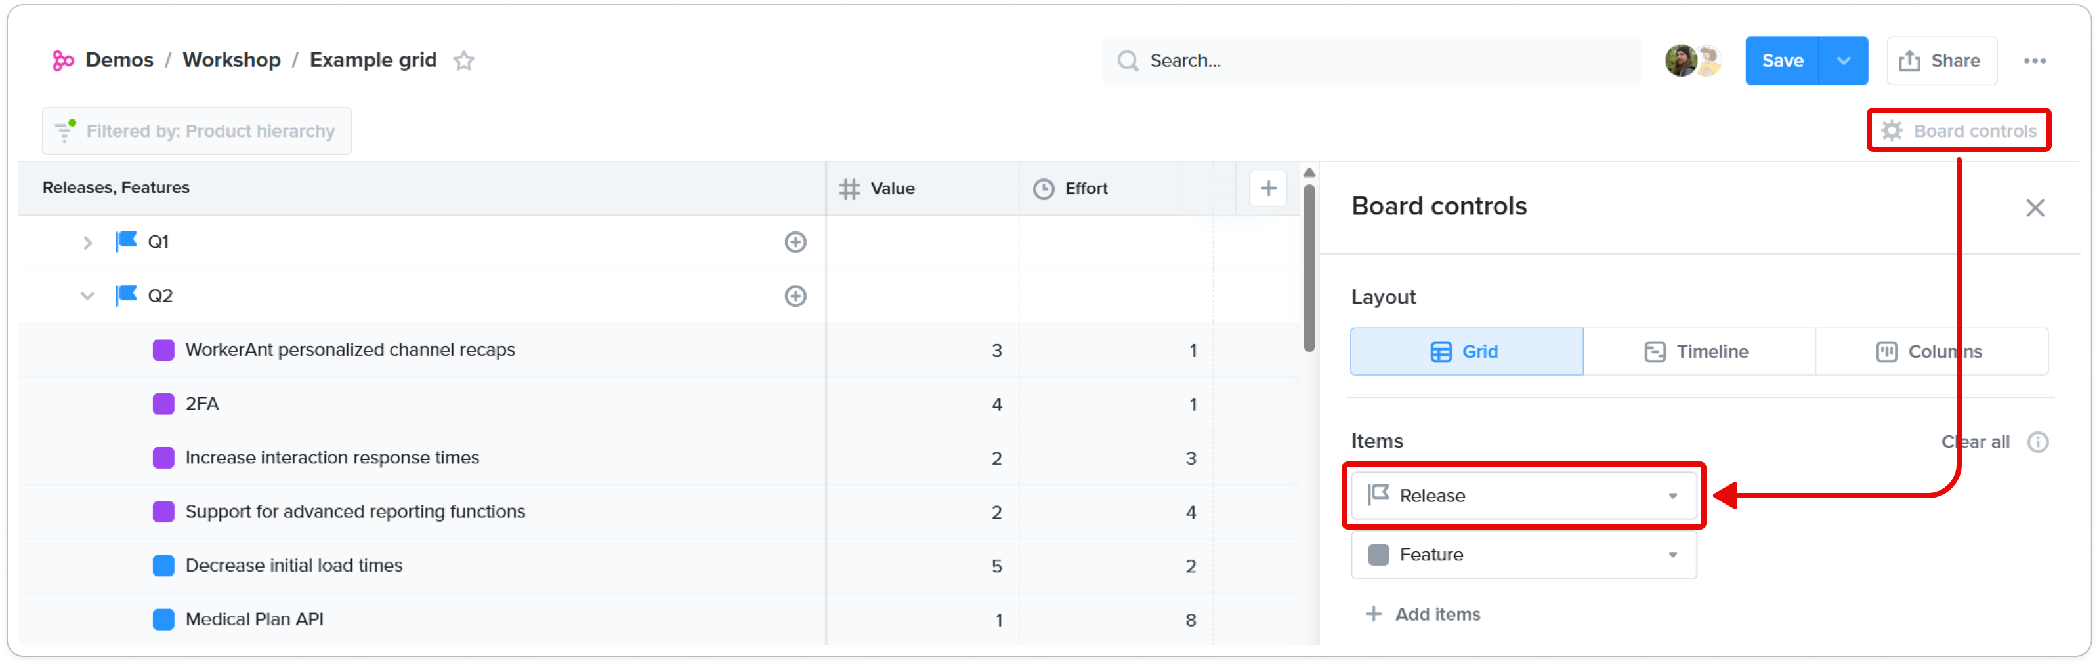Select Increase interaction response times row

coord(422,457)
